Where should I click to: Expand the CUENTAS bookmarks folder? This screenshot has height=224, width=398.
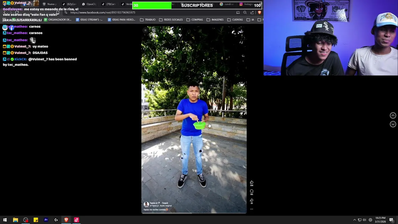(235, 20)
